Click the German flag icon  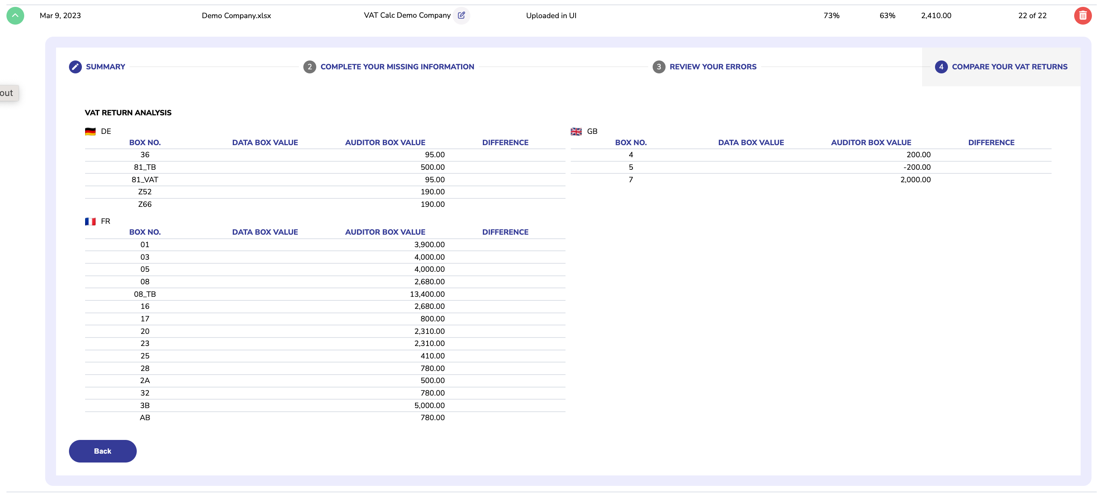(x=90, y=131)
